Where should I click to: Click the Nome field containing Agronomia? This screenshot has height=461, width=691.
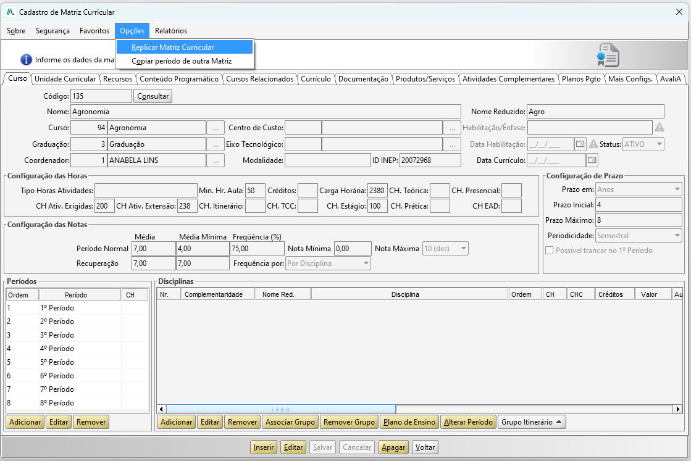pyautogui.click(x=266, y=112)
